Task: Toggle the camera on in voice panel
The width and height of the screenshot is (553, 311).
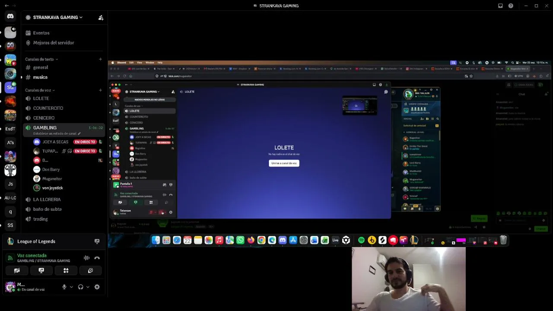Action: tap(17, 270)
